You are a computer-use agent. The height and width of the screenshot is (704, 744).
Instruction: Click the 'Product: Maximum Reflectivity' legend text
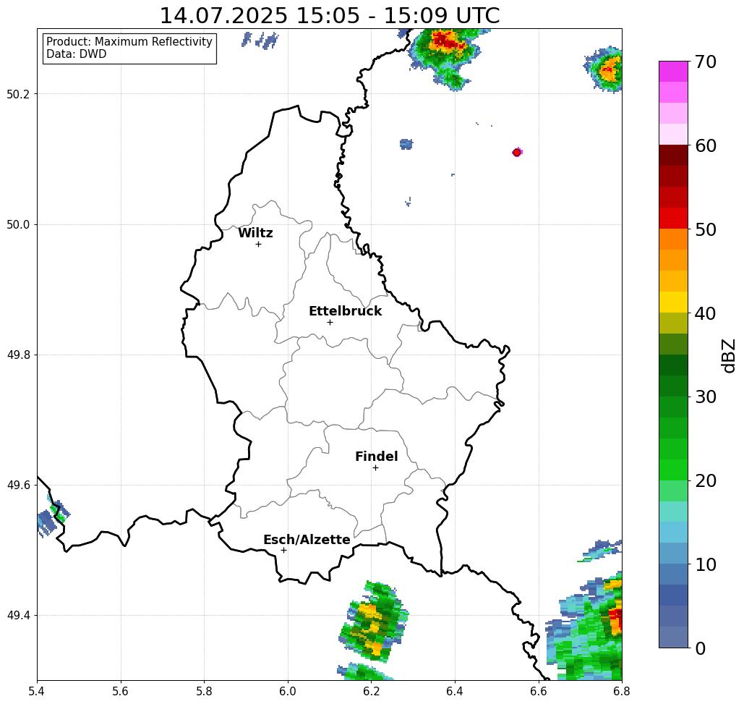coord(129,42)
